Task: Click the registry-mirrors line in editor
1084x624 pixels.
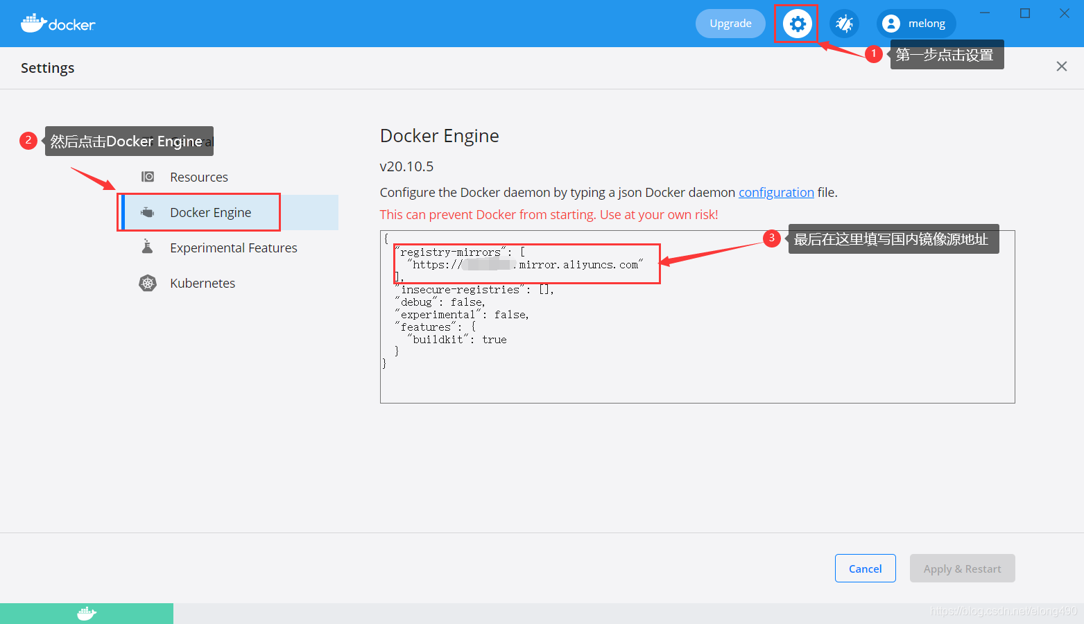Action: click(461, 252)
